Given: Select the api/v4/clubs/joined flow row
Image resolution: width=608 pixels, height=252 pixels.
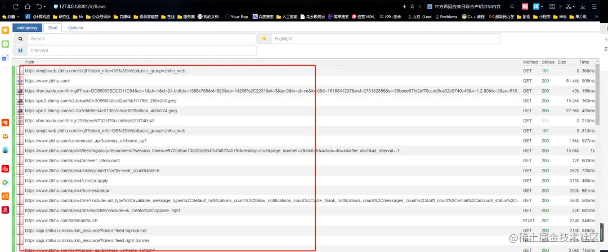Looking at the screenshot, I should [304, 171].
